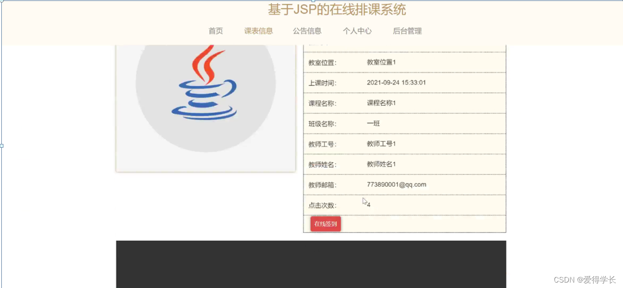The image size is (623, 288).
Task: Click the site title 基于JSP的在线排课系统
Action: 337,10
